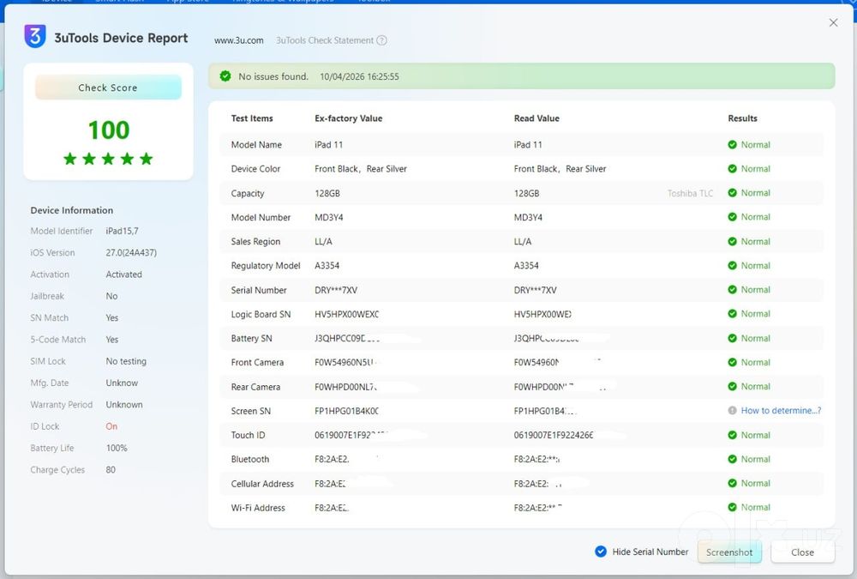Open the 3uTools Check Statement help icon
This screenshot has height=579, width=857.
pos(382,40)
